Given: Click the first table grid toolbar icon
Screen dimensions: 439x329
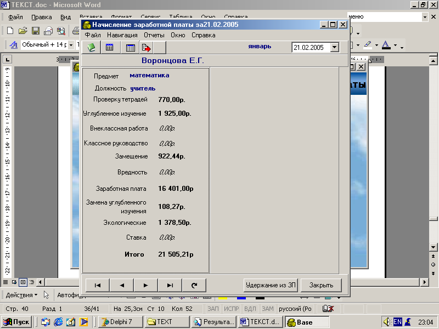Looking at the screenshot, I should pos(110,48).
